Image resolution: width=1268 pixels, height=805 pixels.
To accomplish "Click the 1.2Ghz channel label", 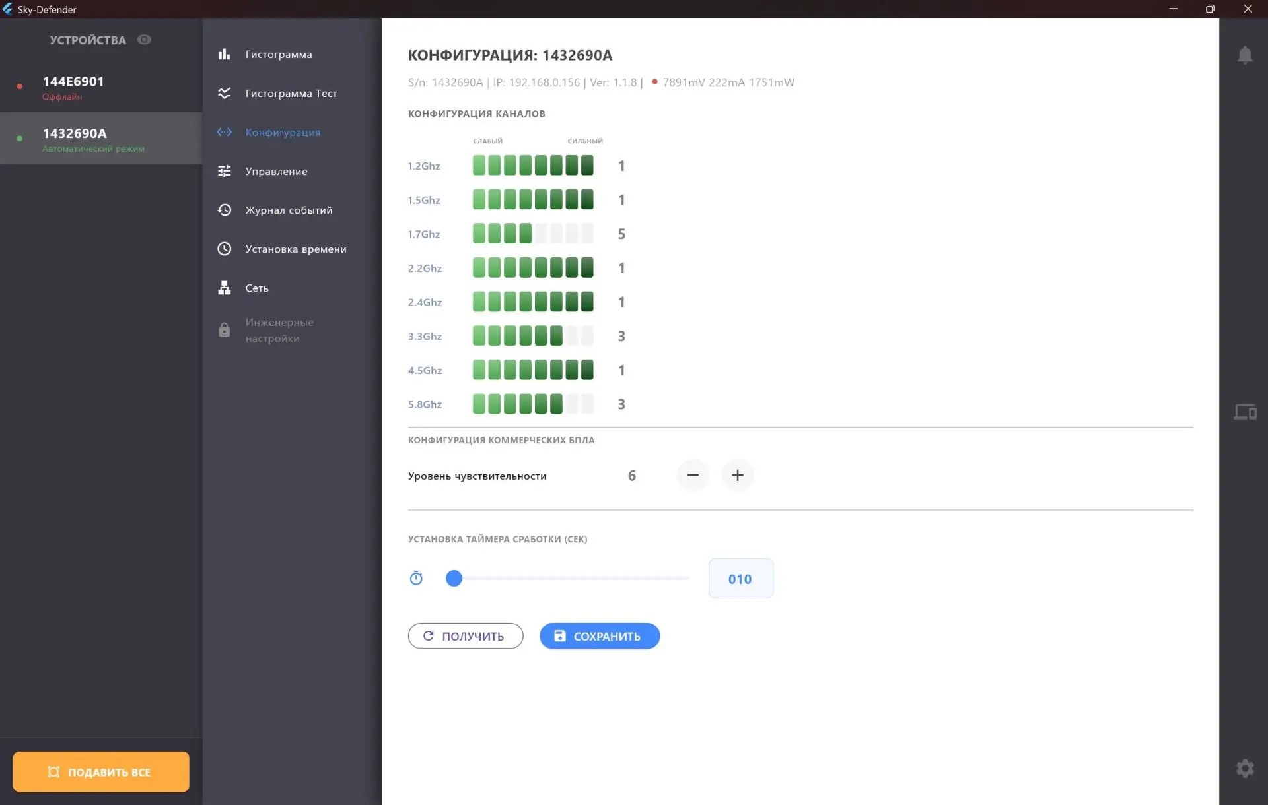I will click(x=424, y=166).
